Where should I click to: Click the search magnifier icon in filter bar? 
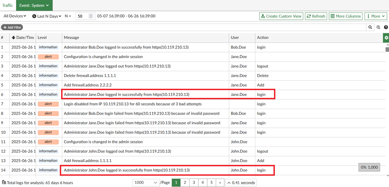pyautogui.click(x=370, y=27)
